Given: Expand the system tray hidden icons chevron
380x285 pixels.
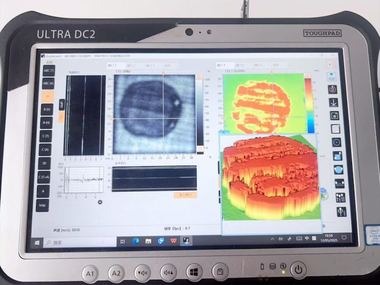Looking at the screenshot, I should [x=272, y=239].
